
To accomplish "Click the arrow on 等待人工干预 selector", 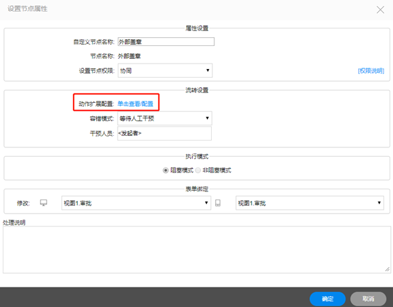I will pos(207,118).
